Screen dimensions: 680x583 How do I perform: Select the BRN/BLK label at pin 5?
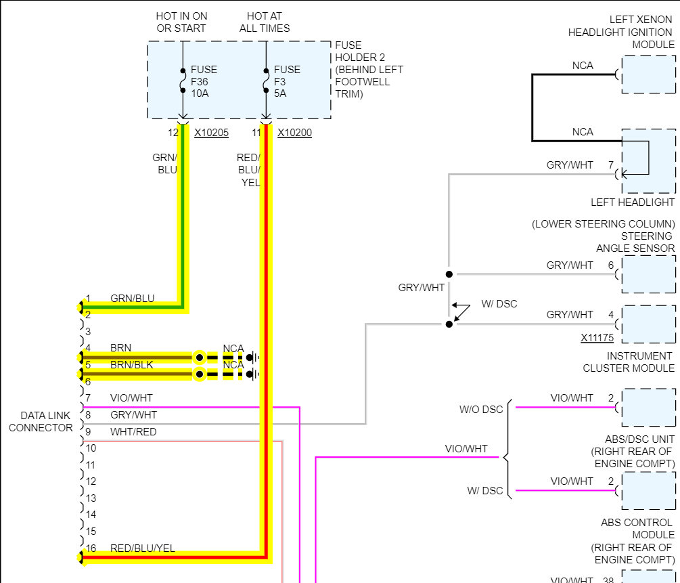(131, 365)
